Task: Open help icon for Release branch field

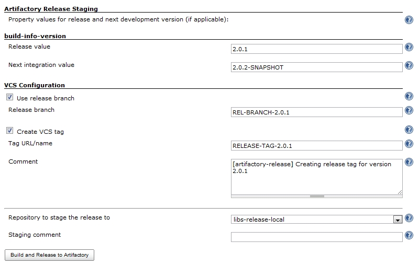Action: coord(409,110)
